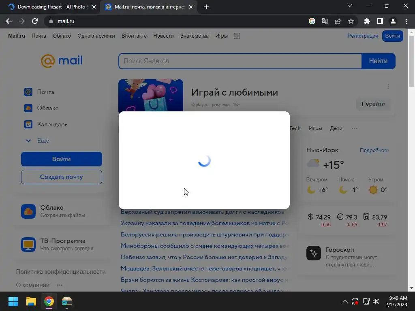Image resolution: width=415 pixels, height=311 pixels.
Task: Select the Дети news category tab
Action: (x=336, y=128)
